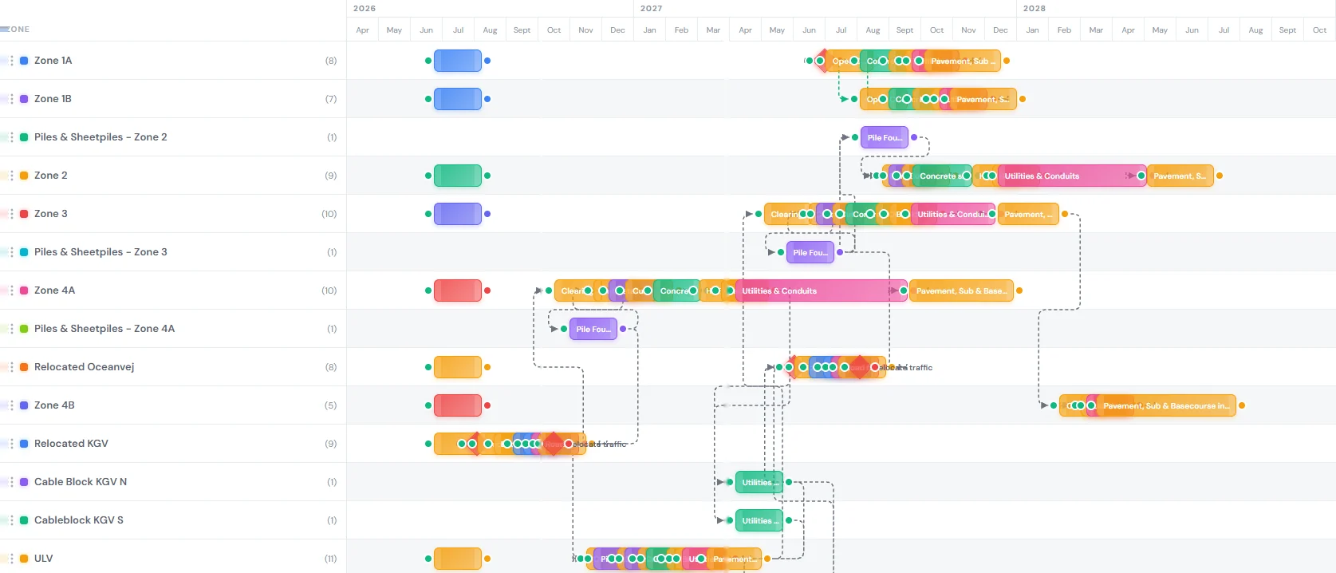Select the Piles & Sheetpiles - Zone 3 row
The height and width of the screenshot is (573, 1336).
(100, 252)
